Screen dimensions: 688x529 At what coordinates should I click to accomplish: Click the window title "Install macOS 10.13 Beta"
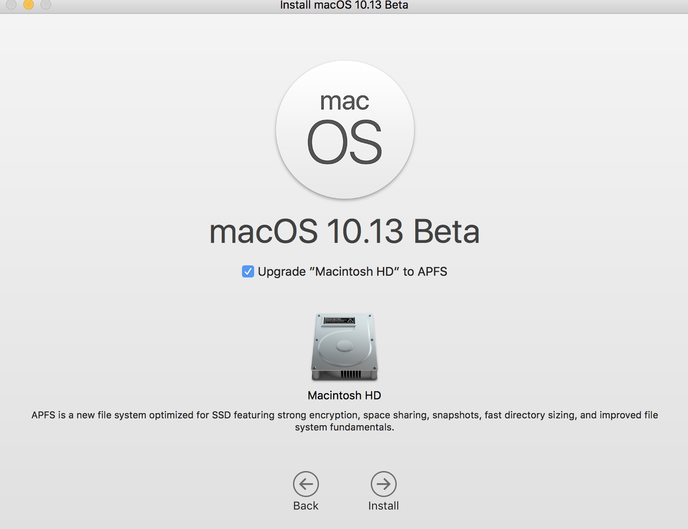(x=344, y=5)
